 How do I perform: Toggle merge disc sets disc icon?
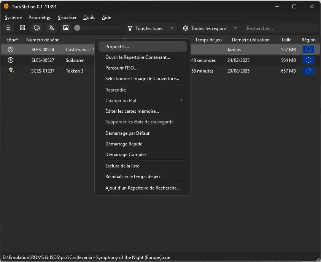[37, 28]
